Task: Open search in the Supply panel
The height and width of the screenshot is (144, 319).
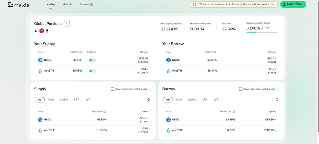Action: [x=149, y=100]
